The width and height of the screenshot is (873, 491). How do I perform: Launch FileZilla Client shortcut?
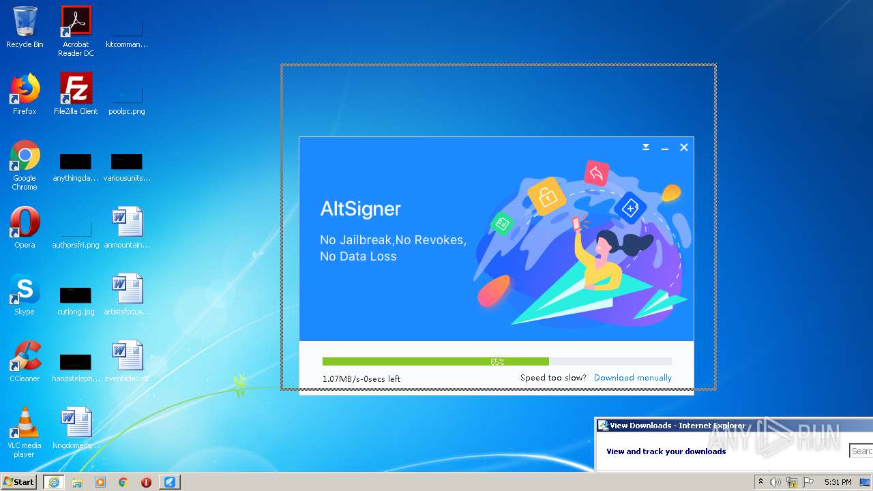point(76,94)
